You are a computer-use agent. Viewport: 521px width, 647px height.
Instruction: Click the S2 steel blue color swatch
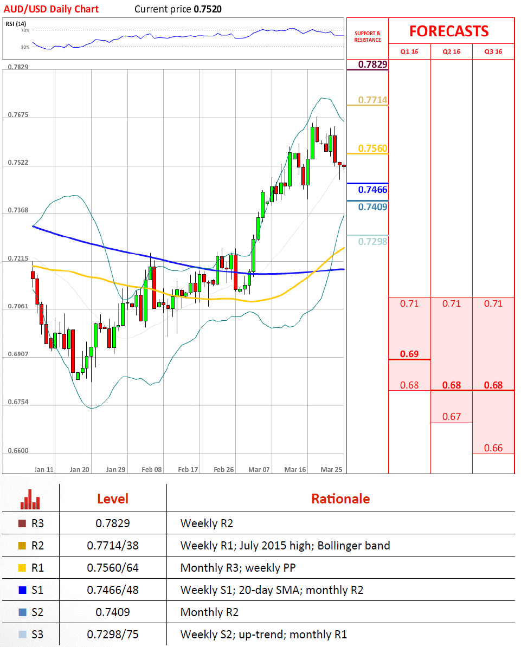(22, 612)
